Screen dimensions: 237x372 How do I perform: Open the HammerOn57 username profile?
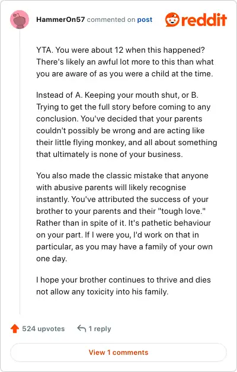tap(60, 20)
